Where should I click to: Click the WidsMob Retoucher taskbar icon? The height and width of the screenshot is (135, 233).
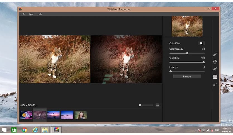[x=56, y=130]
